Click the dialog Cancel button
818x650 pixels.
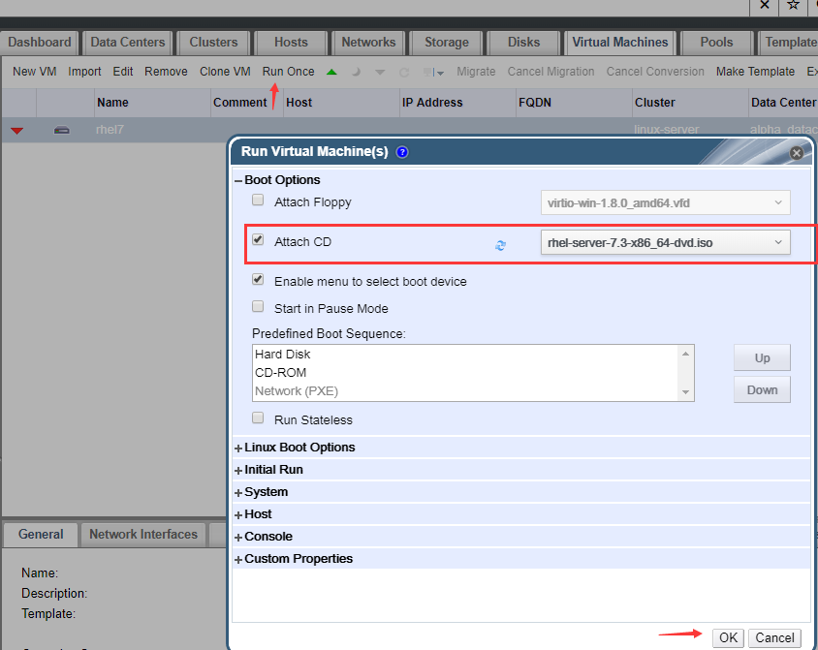click(x=774, y=638)
